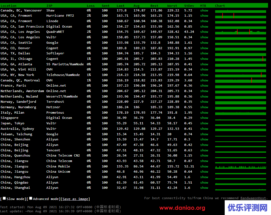Click the chart for Montreal OVH row
Image resolution: width=271 pixels, height=215 pixels.
tap(240, 80)
